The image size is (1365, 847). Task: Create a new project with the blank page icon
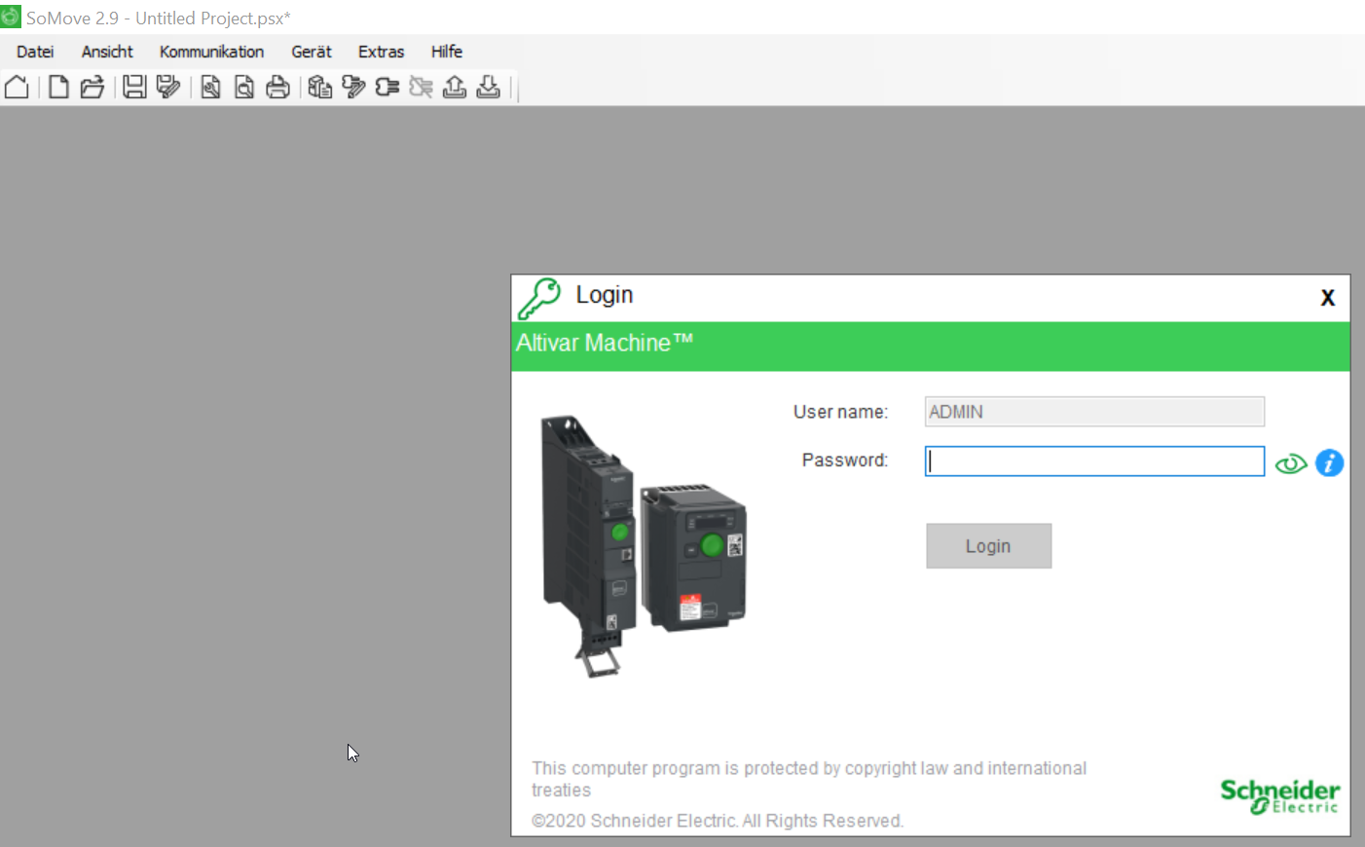point(58,88)
